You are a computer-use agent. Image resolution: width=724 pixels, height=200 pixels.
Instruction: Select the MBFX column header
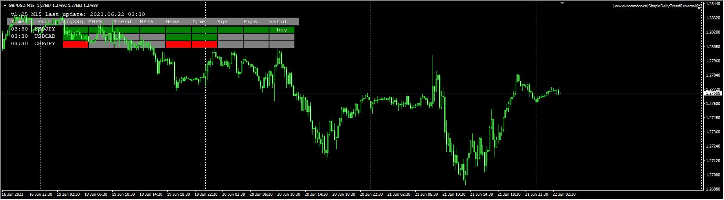[95, 22]
